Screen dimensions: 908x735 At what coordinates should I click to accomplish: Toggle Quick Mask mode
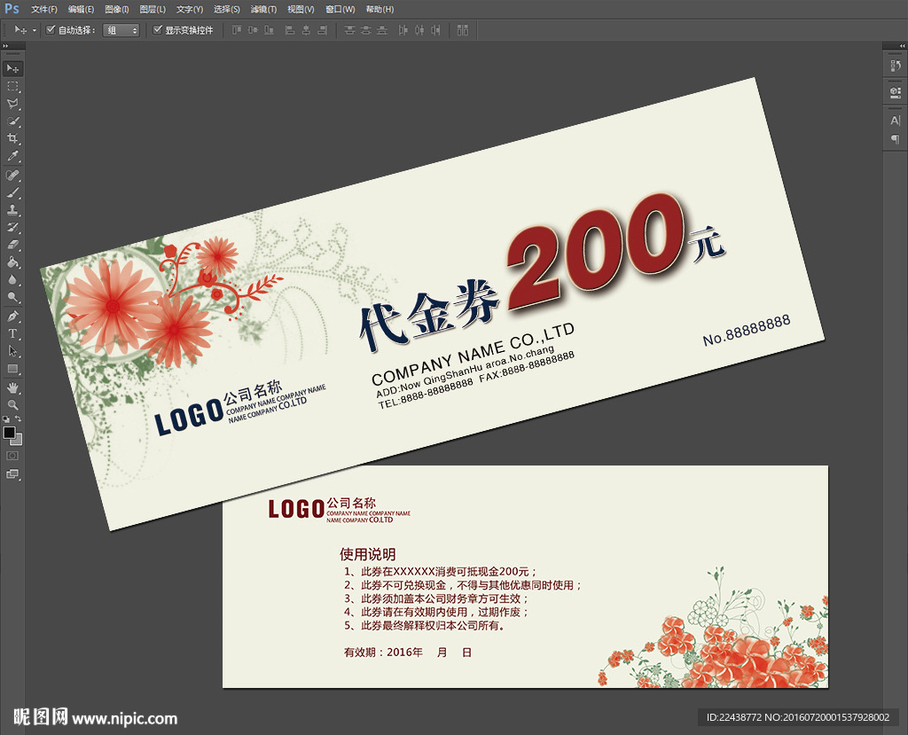(12, 456)
